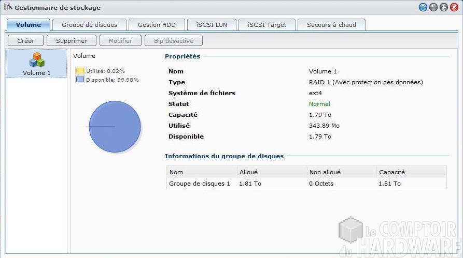Screen dimensions: 463x258
Task: Close the storage manager with the red X
Action: point(454,7)
